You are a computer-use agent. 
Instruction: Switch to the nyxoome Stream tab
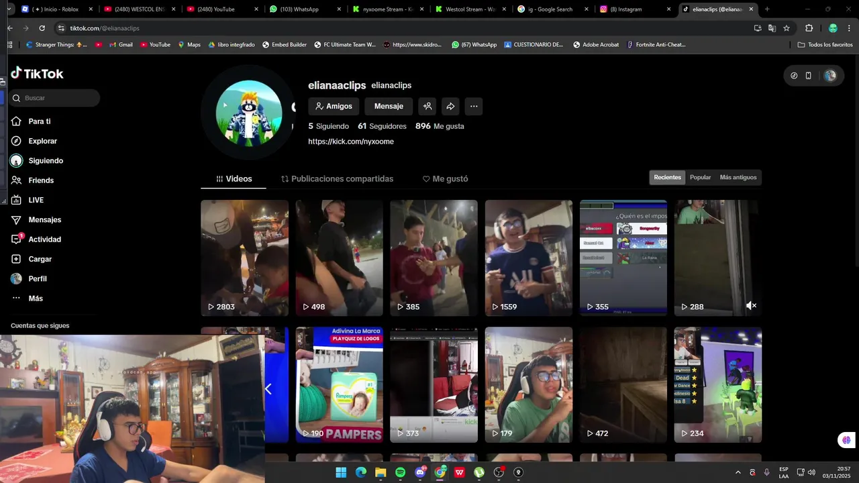(x=387, y=9)
